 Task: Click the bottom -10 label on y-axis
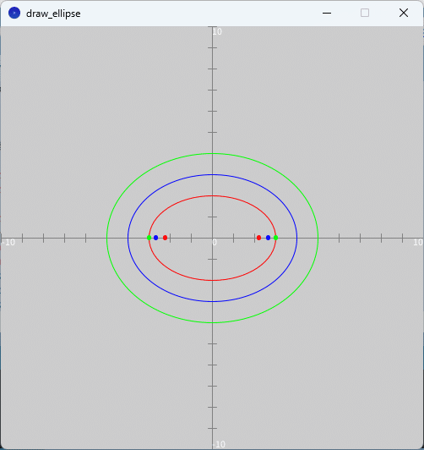pos(219,444)
